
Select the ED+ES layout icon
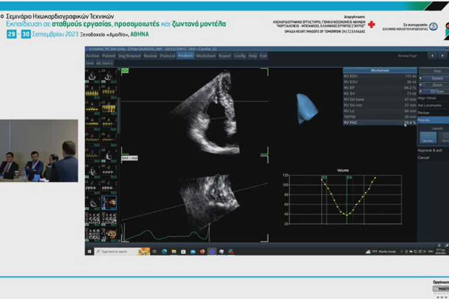(443, 138)
